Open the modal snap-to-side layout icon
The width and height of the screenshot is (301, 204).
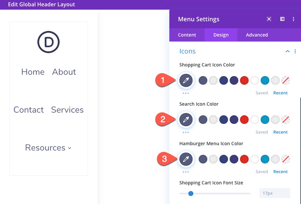[x=282, y=19]
